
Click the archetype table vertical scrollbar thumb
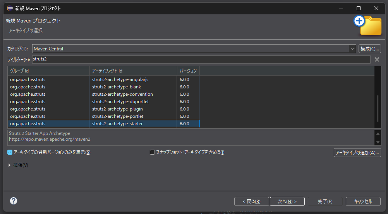(378, 109)
